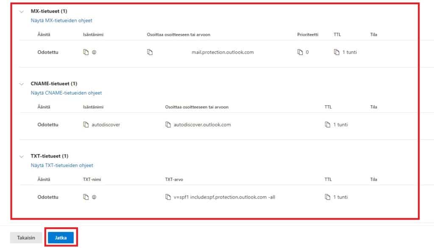
Task: Copy the MX record host name @
Action: pyautogui.click(x=86, y=52)
